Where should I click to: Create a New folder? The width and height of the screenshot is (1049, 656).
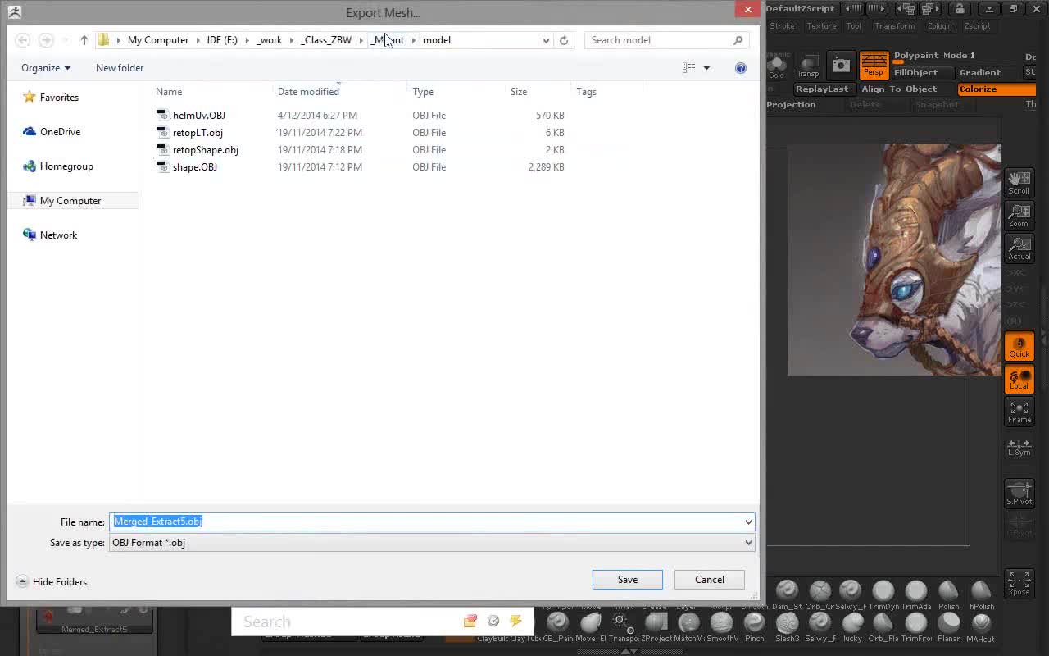point(120,68)
